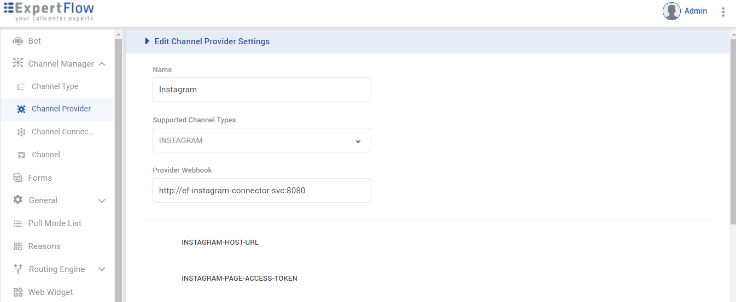Click the Name input field
Image resolution: width=736 pixels, height=302 pixels.
point(261,90)
